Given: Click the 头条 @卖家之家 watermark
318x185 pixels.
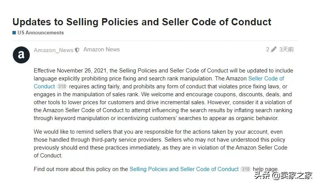Looking at the screenshot, I should pyautogui.click(x=283, y=175).
